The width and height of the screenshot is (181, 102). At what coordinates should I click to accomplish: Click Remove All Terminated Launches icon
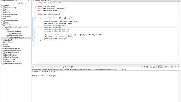point(147,67)
